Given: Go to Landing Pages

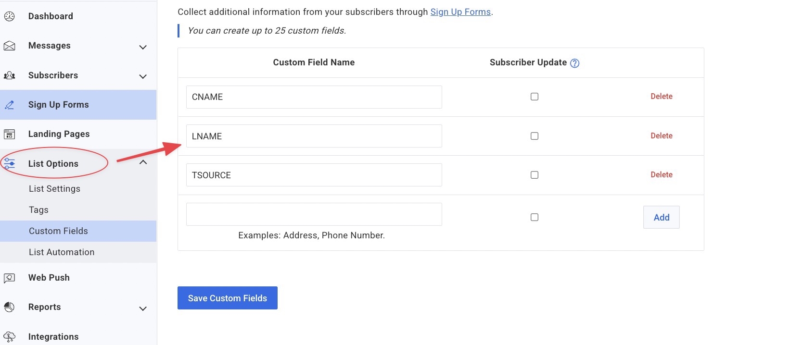Looking at the screenshot, I should click(59, 134).
